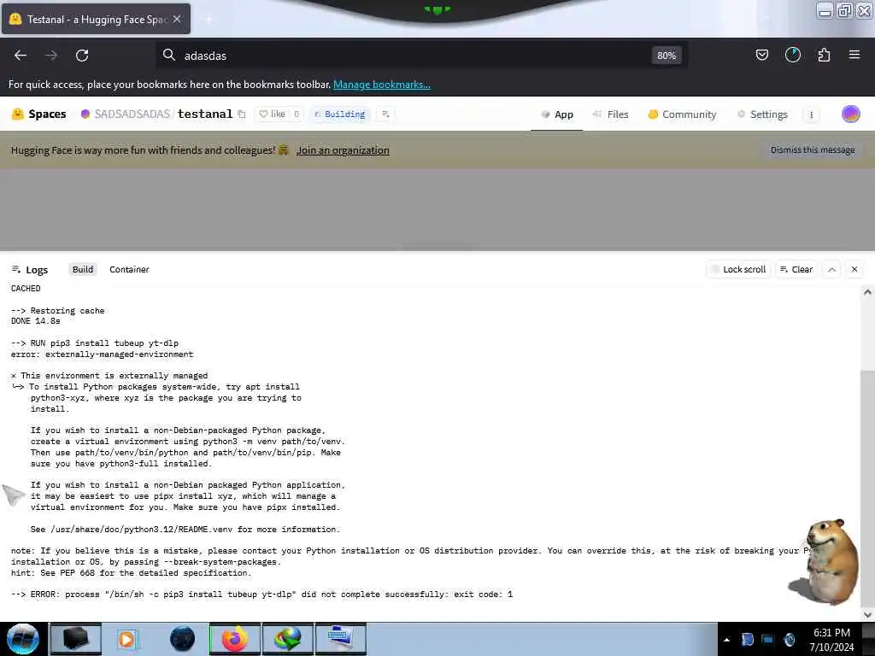Screen dimensions: 875x656
Task: Click the 'RUN pip3 install tubeup yt-dlp' line
Action: 95,343
